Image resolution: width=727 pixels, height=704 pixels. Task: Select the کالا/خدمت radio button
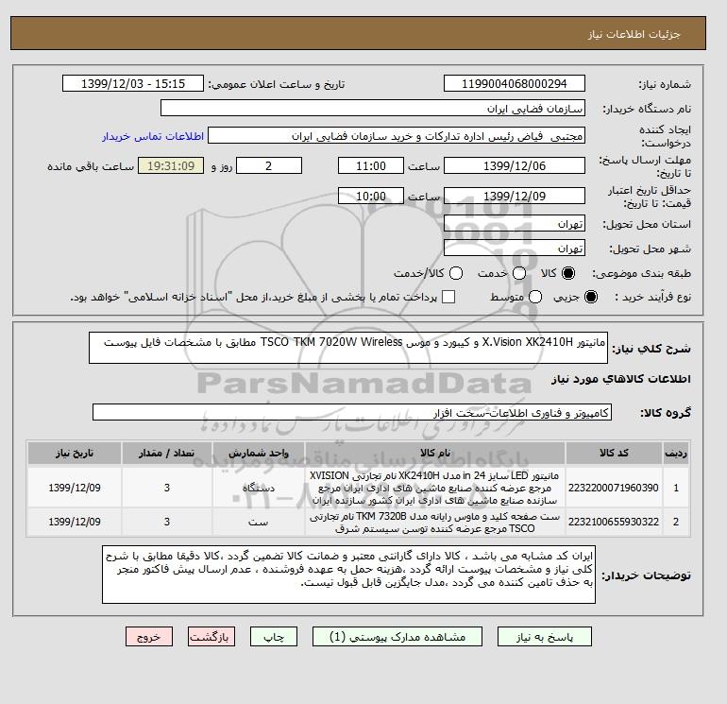[456, 273]
